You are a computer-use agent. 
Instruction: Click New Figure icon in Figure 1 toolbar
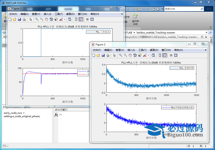(x=10, y=19)
